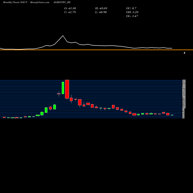Select the low value L: 40.90

click(101, 12)
